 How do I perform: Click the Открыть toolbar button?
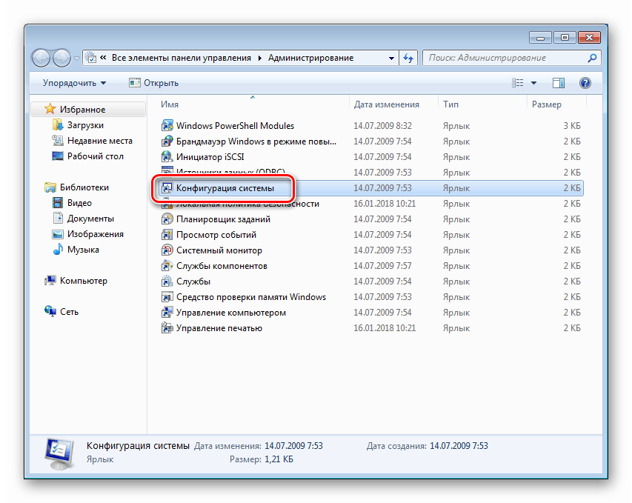point(153,83)
